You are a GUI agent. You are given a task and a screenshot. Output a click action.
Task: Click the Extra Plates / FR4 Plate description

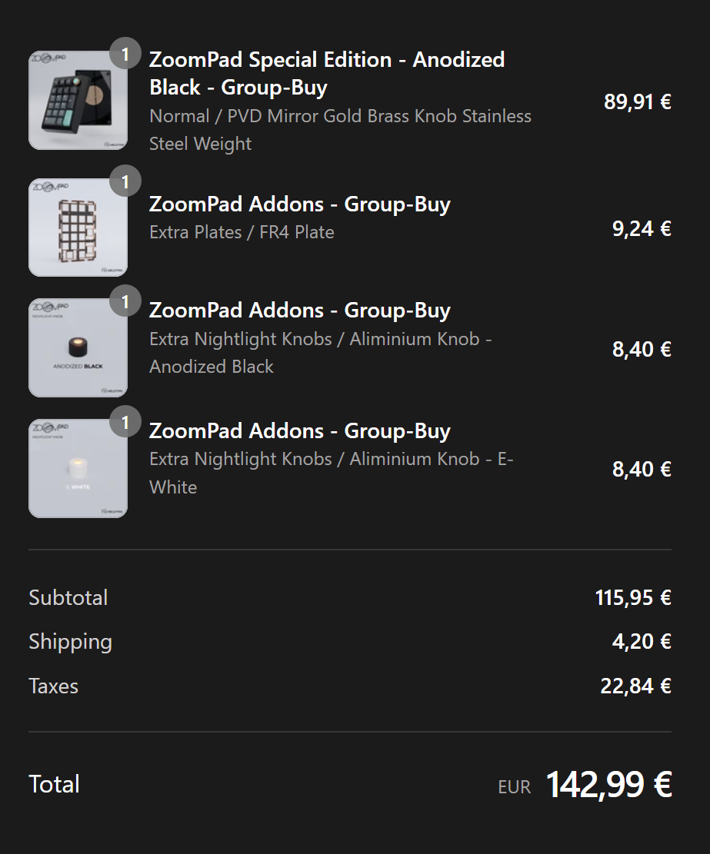tap(242, 232)
